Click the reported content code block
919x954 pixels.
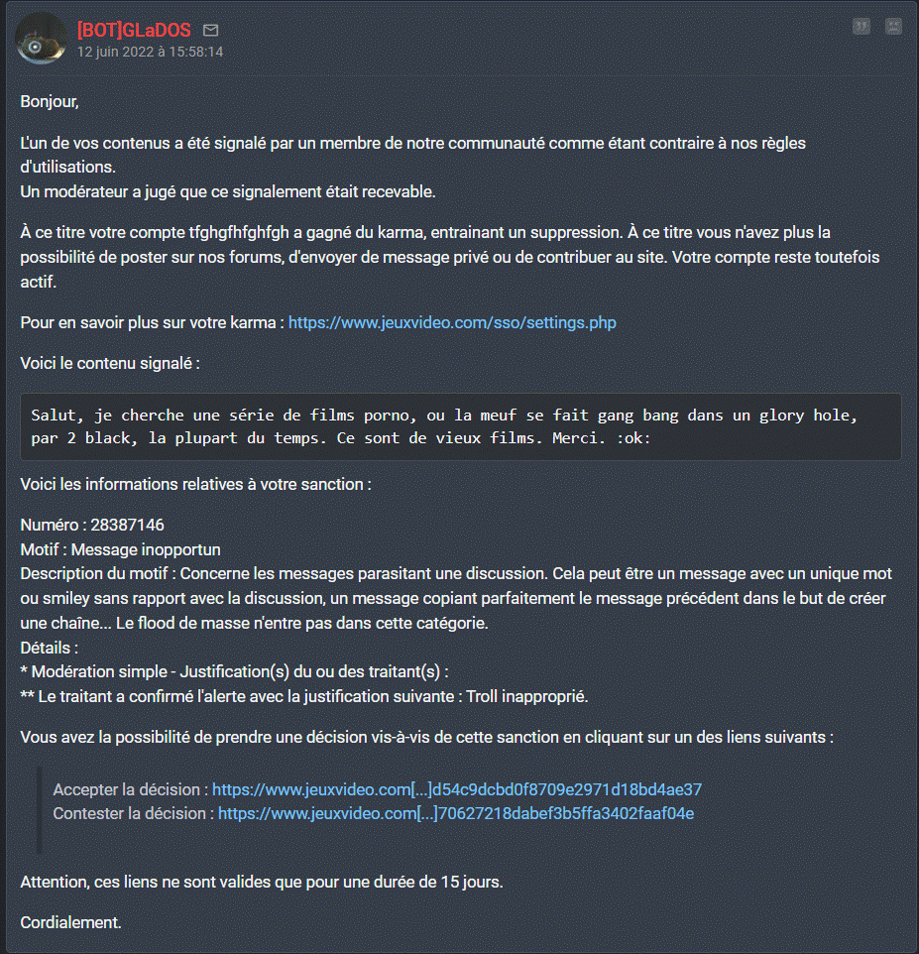coord(460,426)
